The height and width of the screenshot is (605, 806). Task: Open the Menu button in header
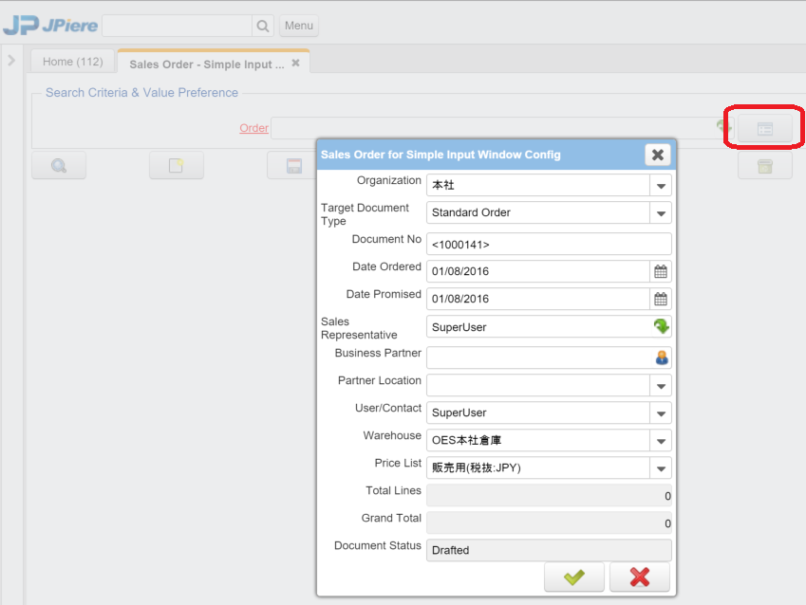299,26
